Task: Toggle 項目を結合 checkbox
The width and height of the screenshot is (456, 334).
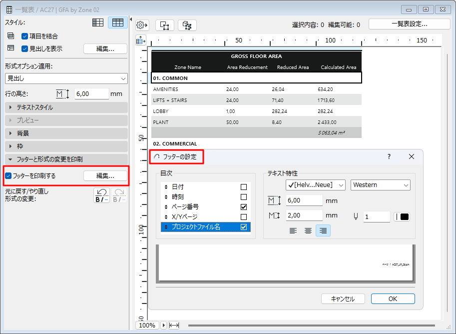Action: 24,36
